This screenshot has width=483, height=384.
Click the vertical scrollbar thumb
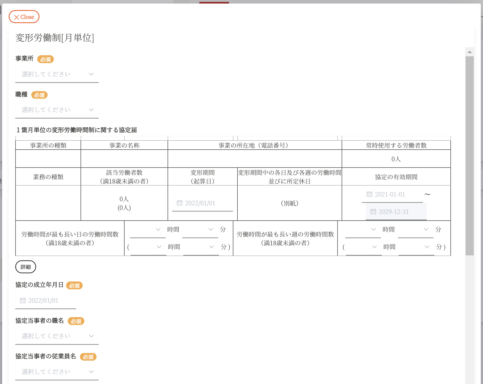coord(470,155)
